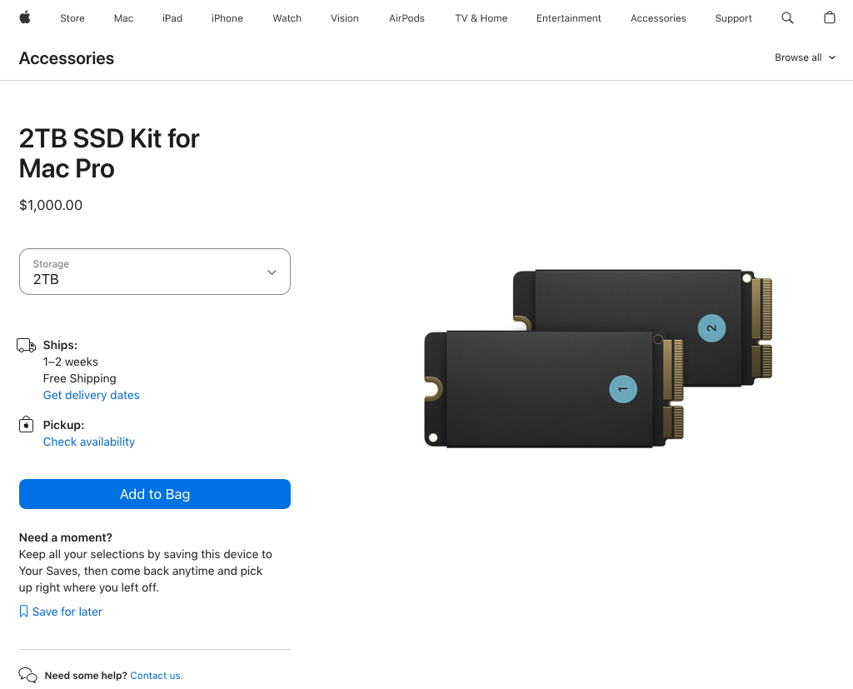
Task: Click Check availability for pickup
Action: [89, 442]
